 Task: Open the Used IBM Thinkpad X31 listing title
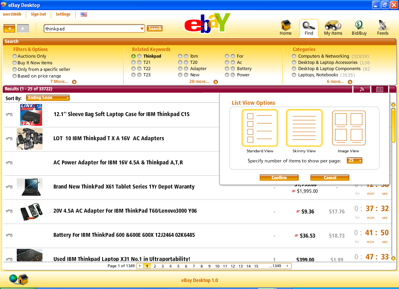pos(122,259)
